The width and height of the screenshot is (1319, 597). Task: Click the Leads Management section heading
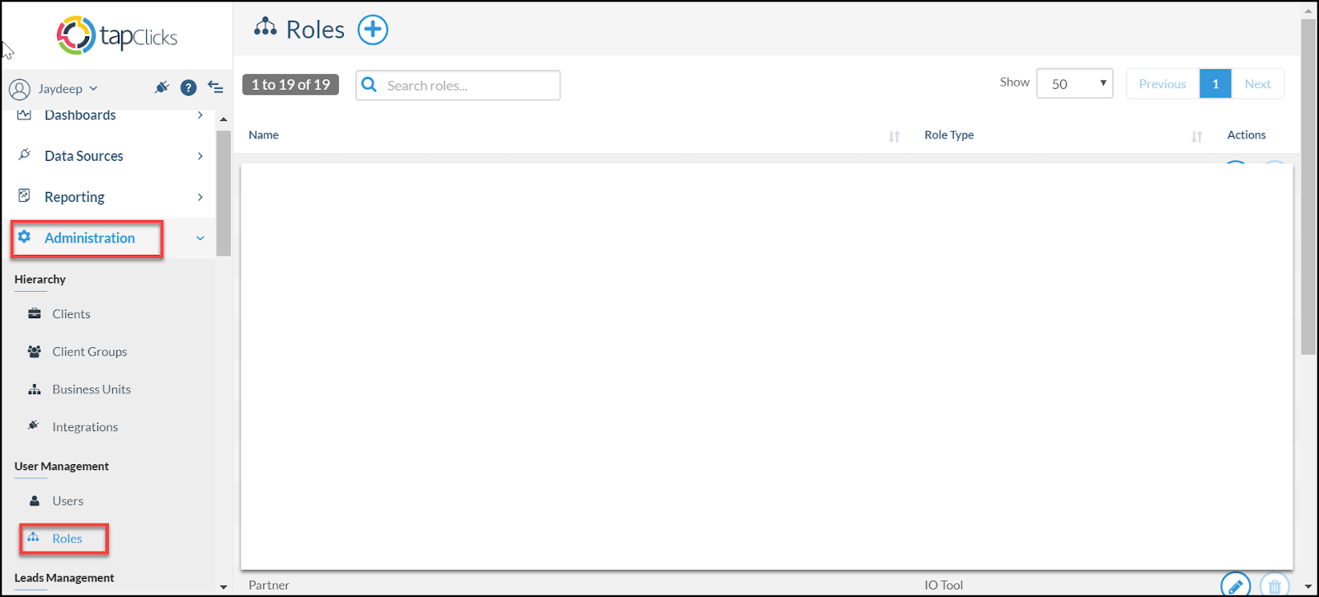pos(64,578)
